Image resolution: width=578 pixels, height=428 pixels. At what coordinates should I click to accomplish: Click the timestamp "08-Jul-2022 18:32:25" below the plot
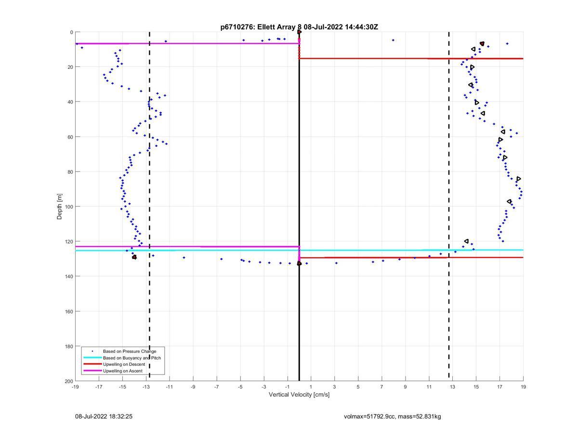click(x=104, y=416)
